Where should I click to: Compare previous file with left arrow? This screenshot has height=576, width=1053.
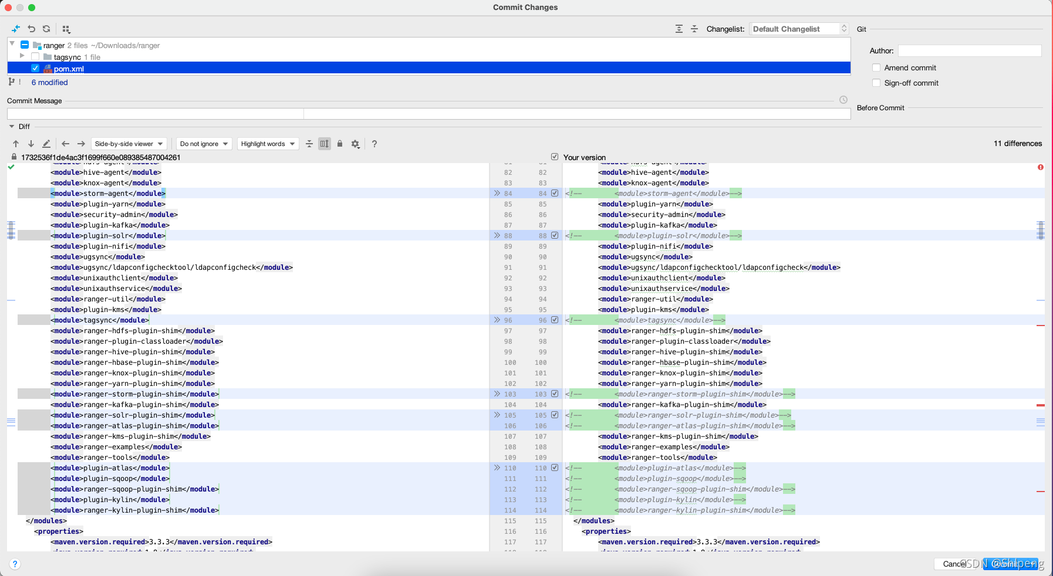[x=66, y=144]
